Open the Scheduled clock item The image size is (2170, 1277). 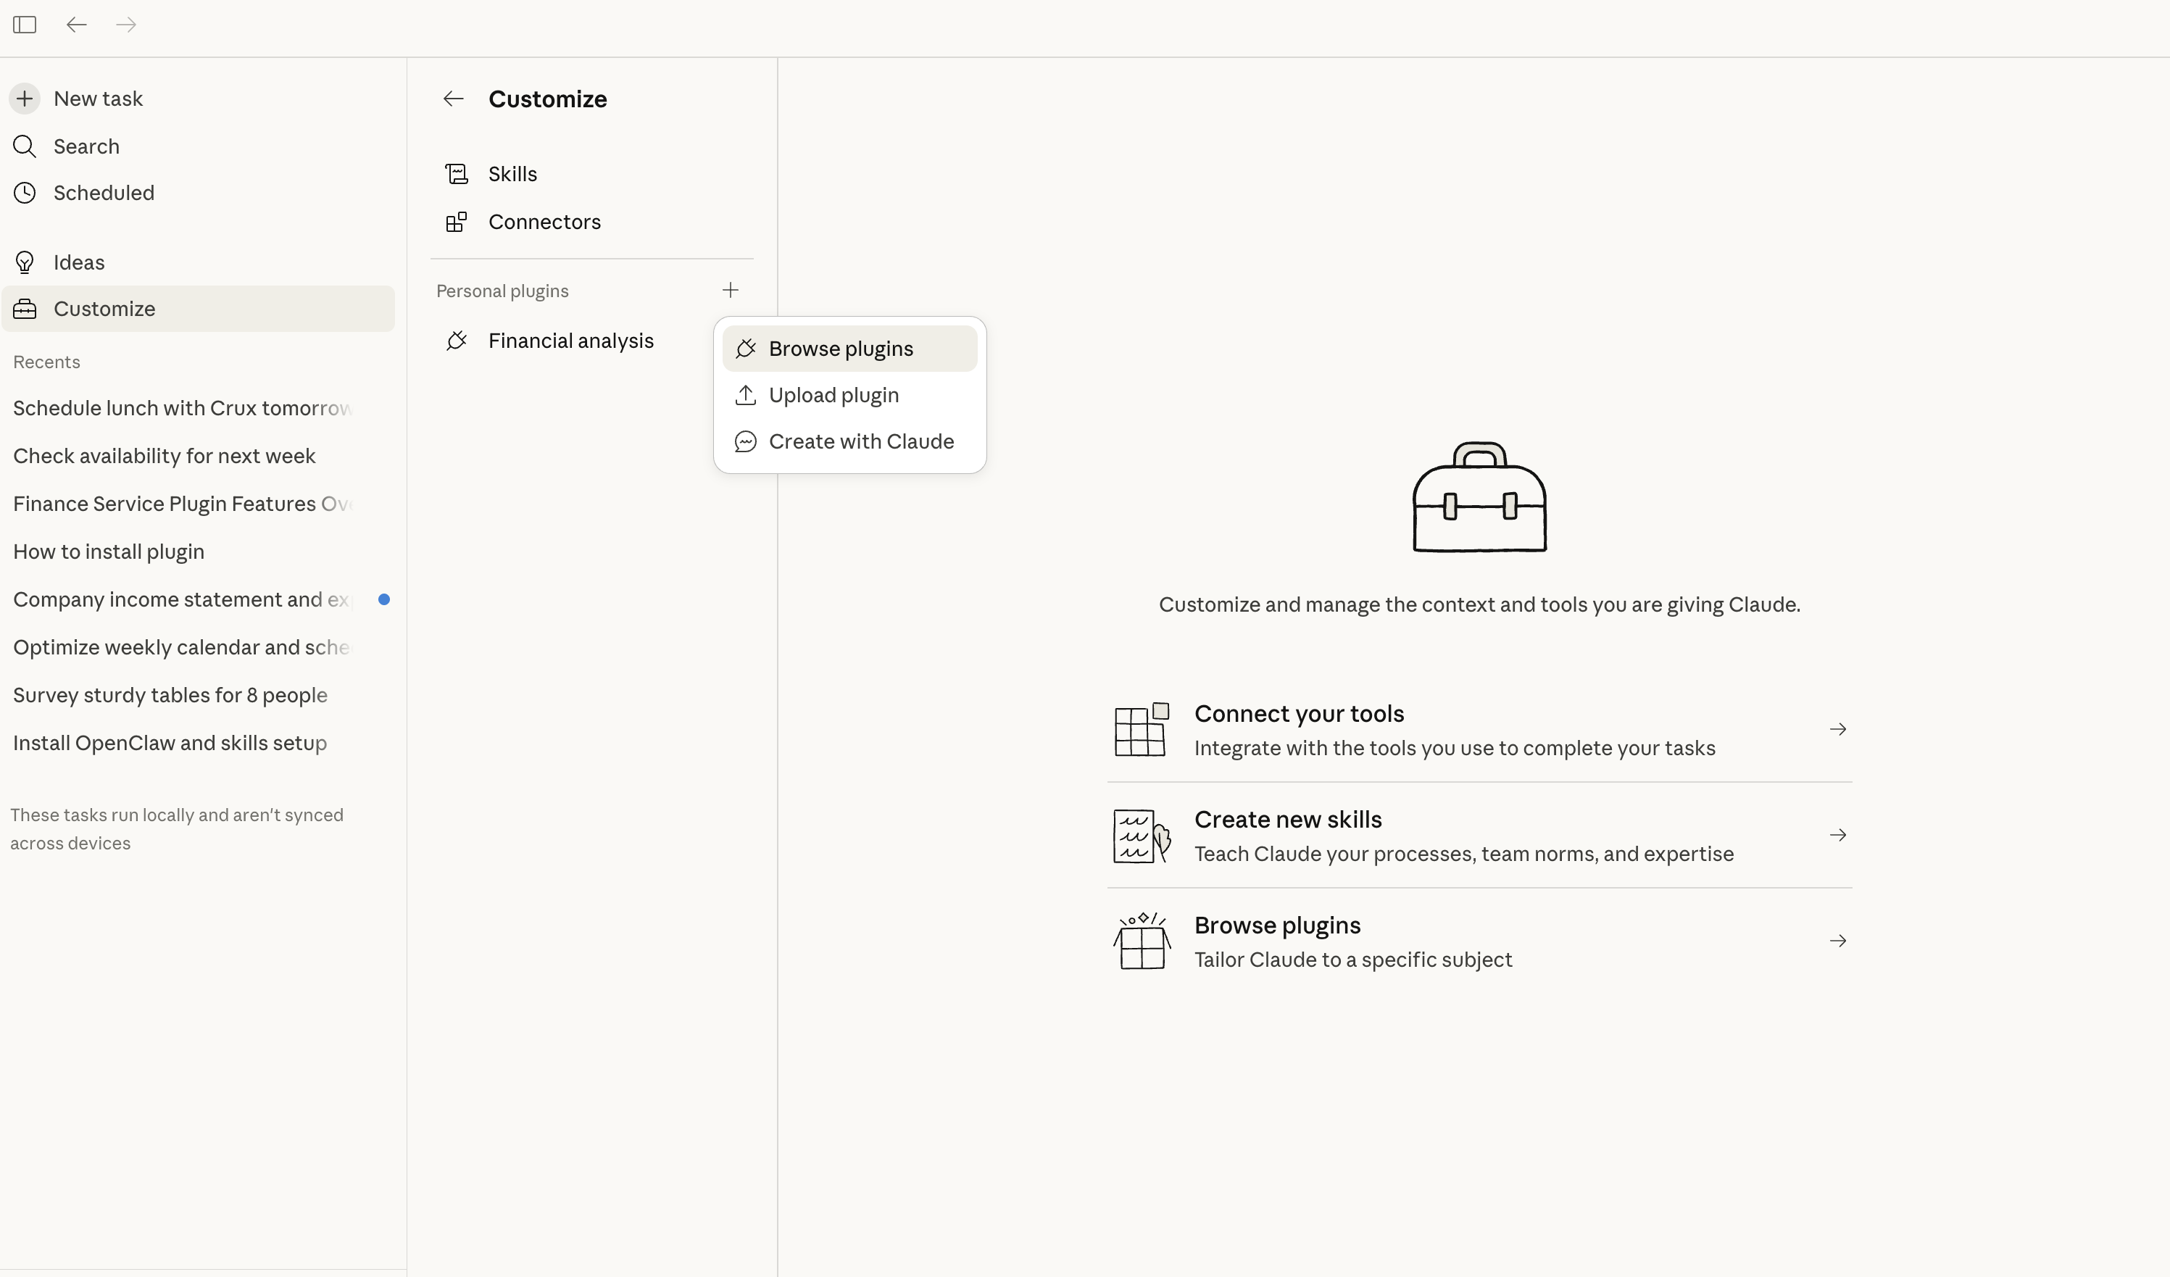click(x=104, y=193)
